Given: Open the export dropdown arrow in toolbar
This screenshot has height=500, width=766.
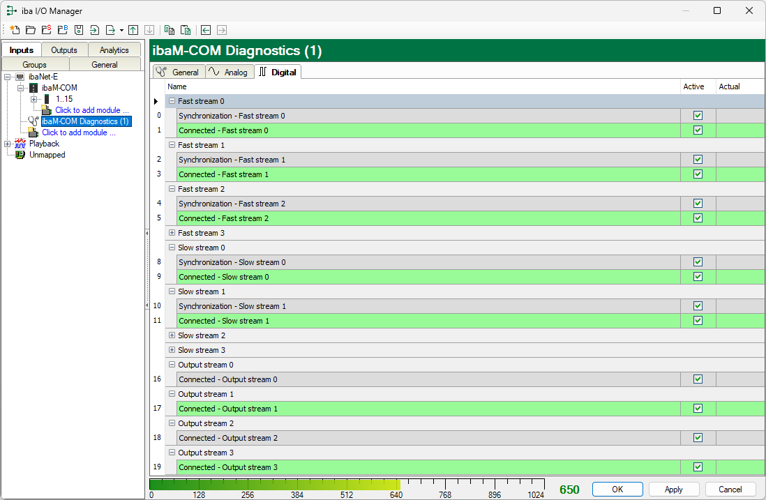Looking at the screenshot, I should pyautogui.click(x=121, y=30).
